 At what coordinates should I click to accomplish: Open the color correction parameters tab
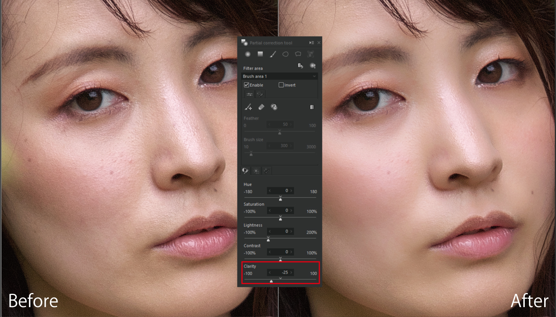click(x=245, y=170)
